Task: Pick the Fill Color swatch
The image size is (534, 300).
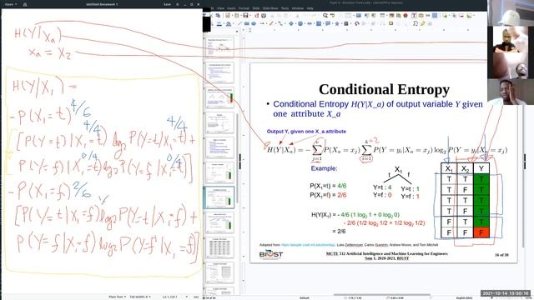Action: (229, 23)
